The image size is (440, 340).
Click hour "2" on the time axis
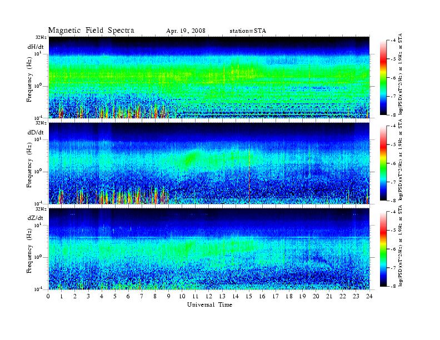pyautogui.click(x=75, y=296)
